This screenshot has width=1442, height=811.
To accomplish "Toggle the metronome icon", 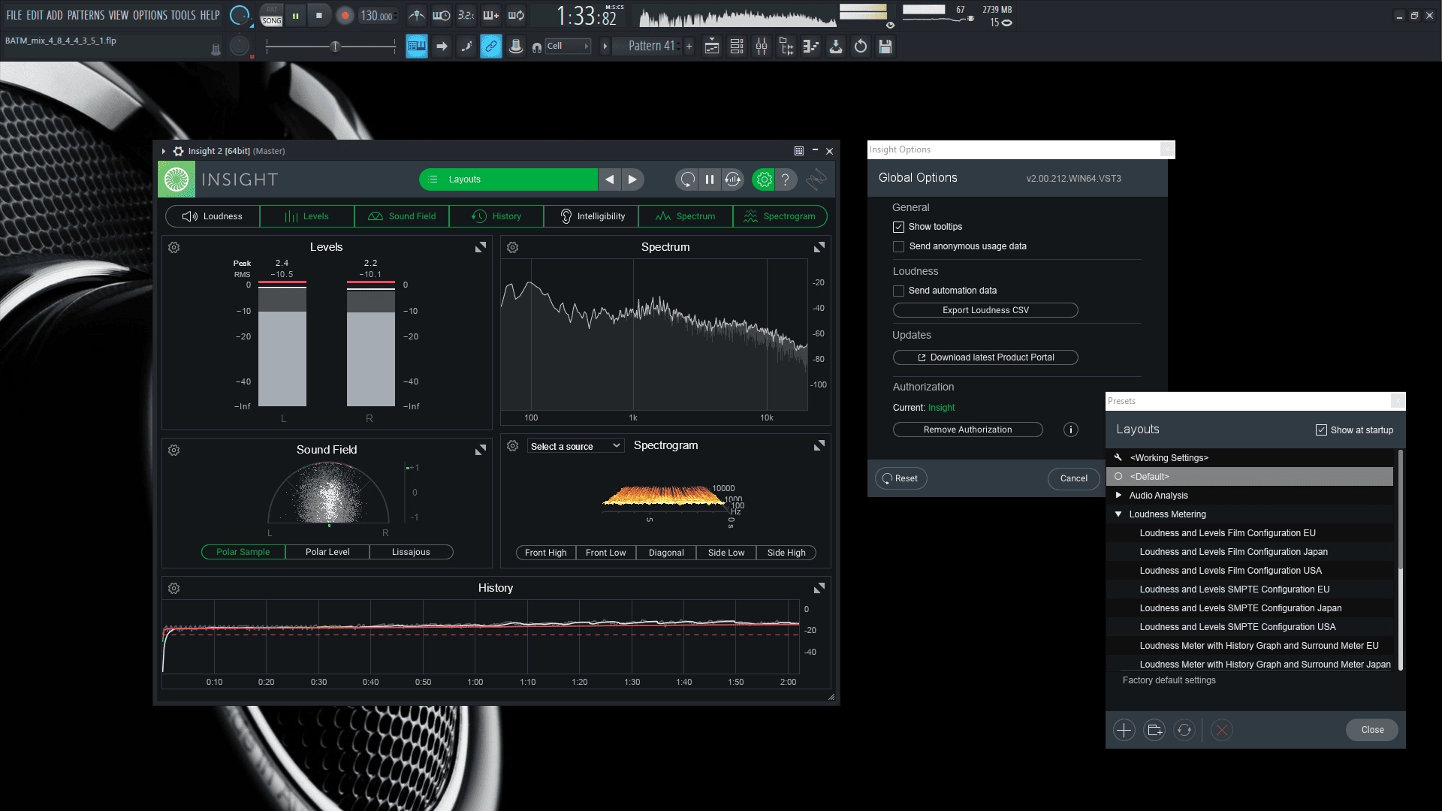I will pos(416,15).
